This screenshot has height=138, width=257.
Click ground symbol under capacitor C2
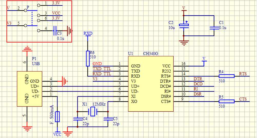coord(184,43)
